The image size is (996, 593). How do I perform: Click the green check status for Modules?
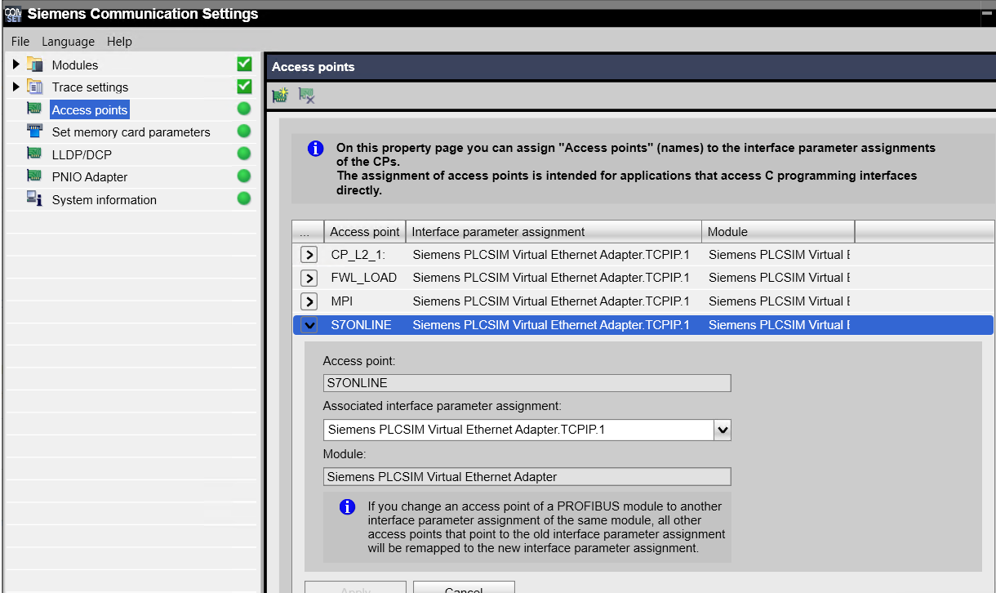tap(244, 64)
